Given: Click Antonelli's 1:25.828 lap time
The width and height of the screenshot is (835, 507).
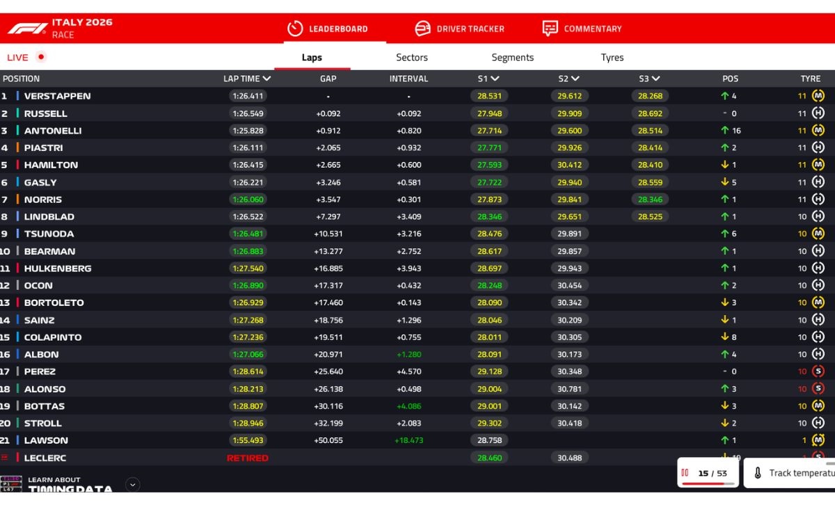Looking at the screenshot, I should pyautogui.click(x=248, y=131).
